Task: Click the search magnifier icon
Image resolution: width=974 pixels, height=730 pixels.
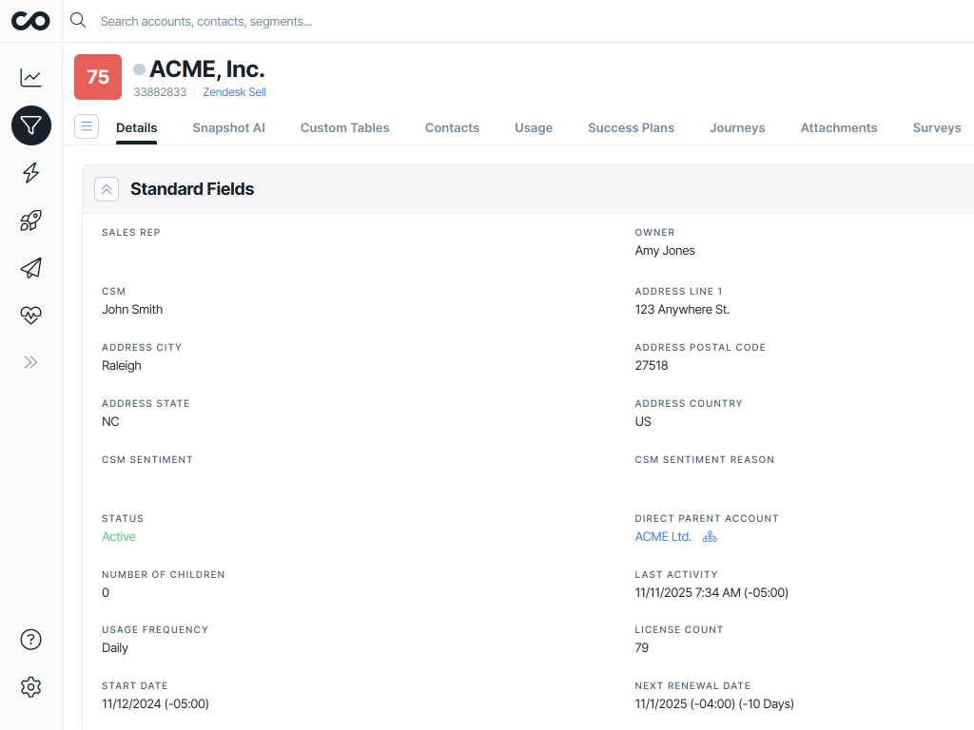Action: [77, 20]
